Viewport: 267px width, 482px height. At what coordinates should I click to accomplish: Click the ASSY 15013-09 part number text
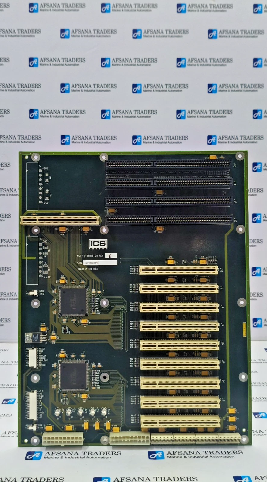pyautogui.click(x=90, y=256)
